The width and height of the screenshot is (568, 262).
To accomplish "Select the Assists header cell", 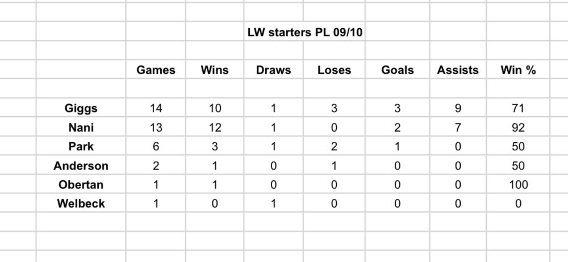I will click(458, 70).
